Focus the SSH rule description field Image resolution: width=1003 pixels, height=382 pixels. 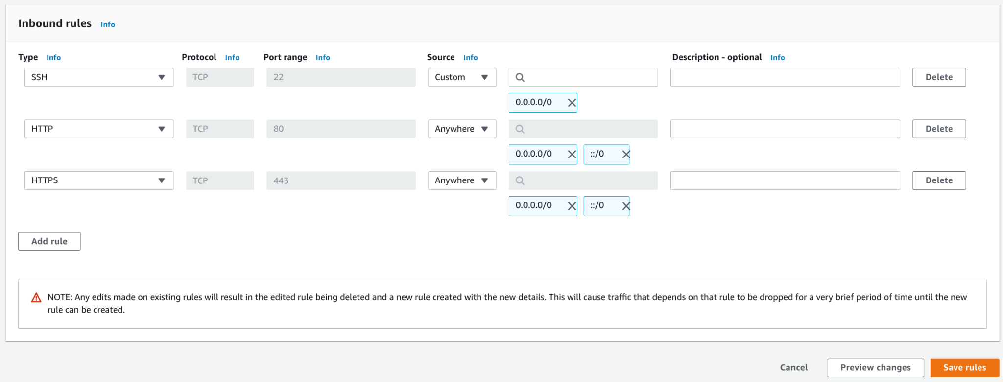coord(785,77)
